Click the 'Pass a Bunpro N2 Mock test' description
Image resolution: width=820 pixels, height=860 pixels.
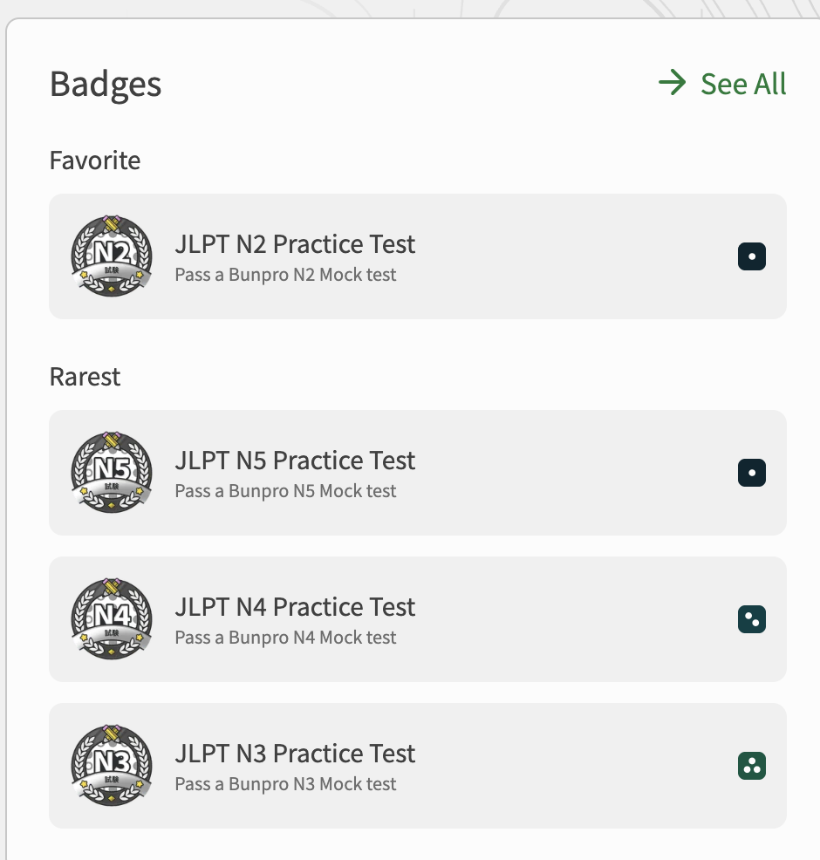(285, 275)
